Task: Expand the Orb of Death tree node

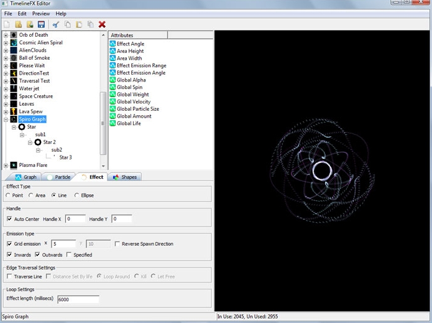Action: coord(6,35)
